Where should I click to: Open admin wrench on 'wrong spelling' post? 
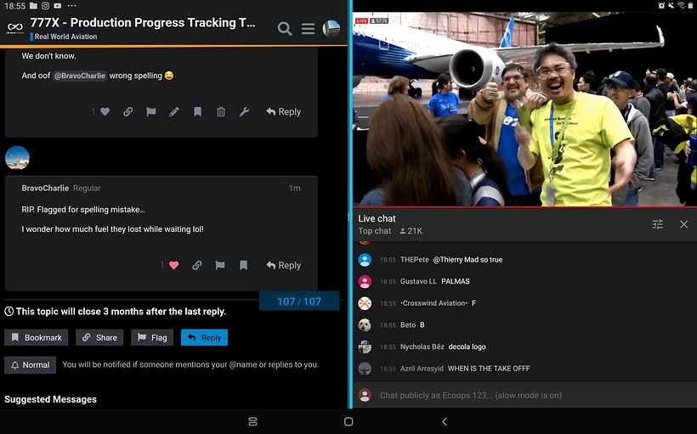tap(244, 111)
